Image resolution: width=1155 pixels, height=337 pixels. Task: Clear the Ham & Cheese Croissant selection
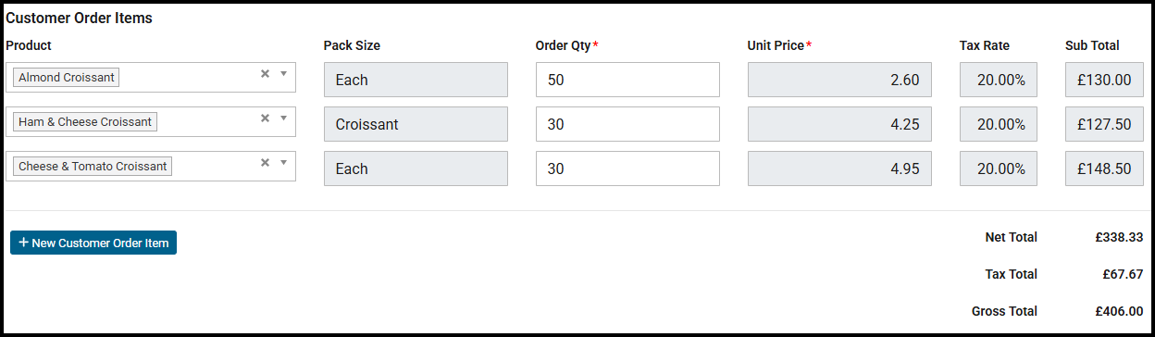(265, 119)
